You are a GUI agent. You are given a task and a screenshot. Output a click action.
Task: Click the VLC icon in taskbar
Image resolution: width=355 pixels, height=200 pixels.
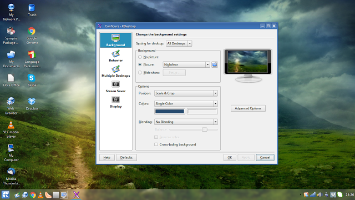tap(40, 195)
